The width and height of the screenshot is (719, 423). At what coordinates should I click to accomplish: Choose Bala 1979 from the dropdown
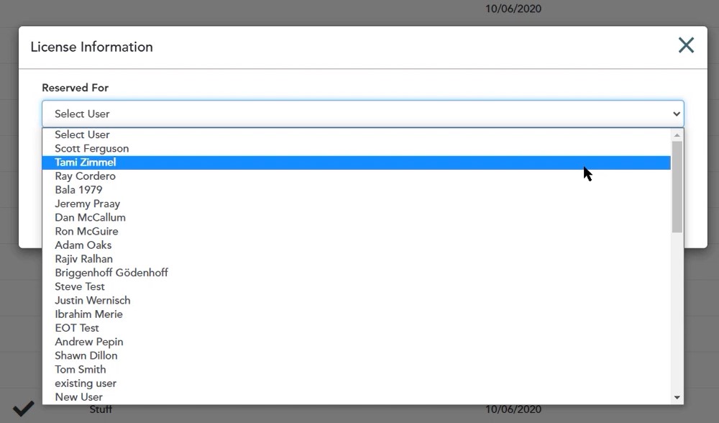357,190
